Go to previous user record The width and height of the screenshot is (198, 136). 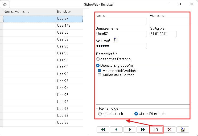[x=116, y=129]
